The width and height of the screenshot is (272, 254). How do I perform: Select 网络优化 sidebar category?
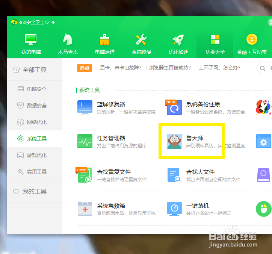coord(35,122)
